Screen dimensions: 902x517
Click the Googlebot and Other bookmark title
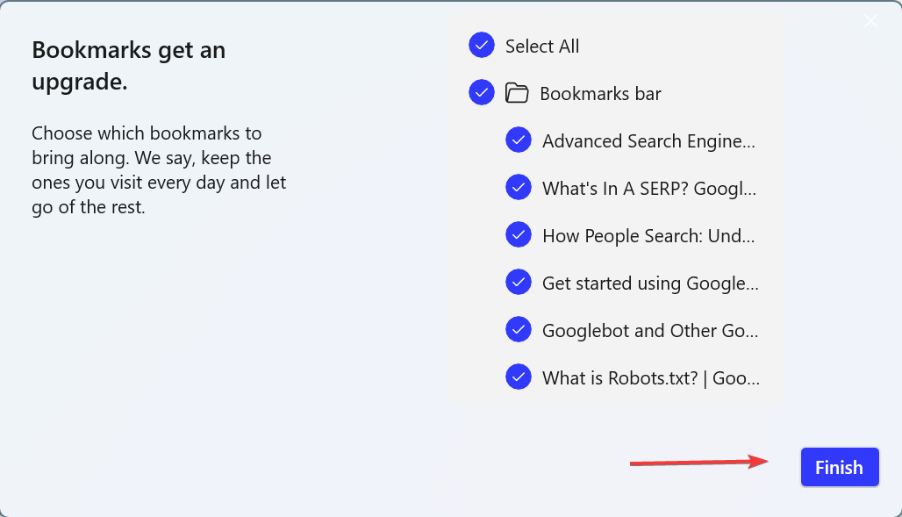[650, 330]
